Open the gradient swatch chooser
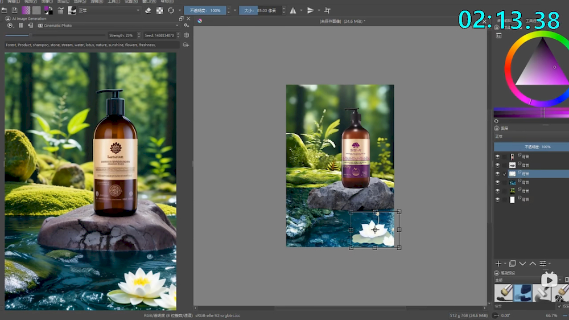The width and height of the screenshot is (569, 320). (26, 10)
